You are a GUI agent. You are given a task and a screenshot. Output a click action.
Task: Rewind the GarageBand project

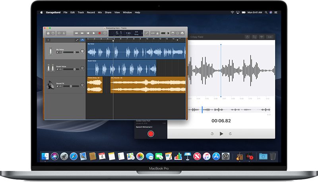76,33
